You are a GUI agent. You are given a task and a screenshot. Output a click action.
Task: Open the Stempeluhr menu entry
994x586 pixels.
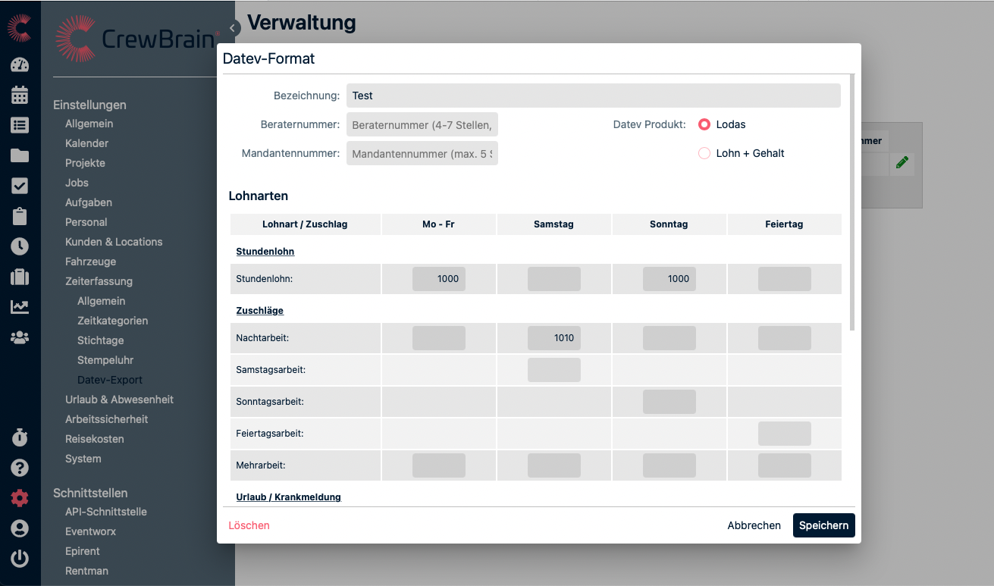(105, 360)
